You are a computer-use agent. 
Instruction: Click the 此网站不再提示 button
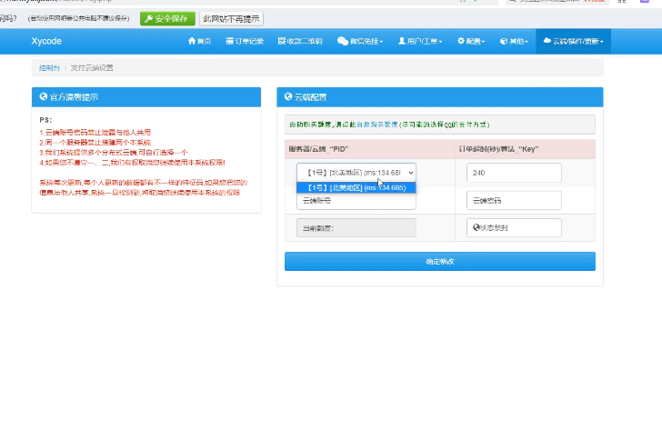tap(231, 18)
